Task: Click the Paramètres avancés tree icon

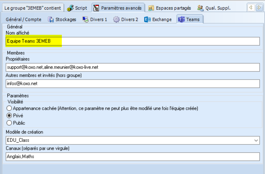Action: point(96,8)
